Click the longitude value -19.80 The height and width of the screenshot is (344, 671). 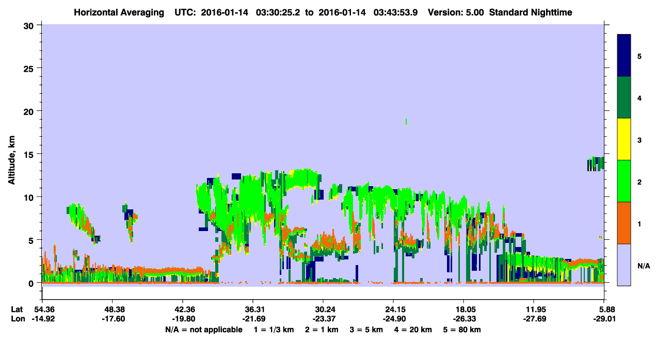(x=183, y=319)
